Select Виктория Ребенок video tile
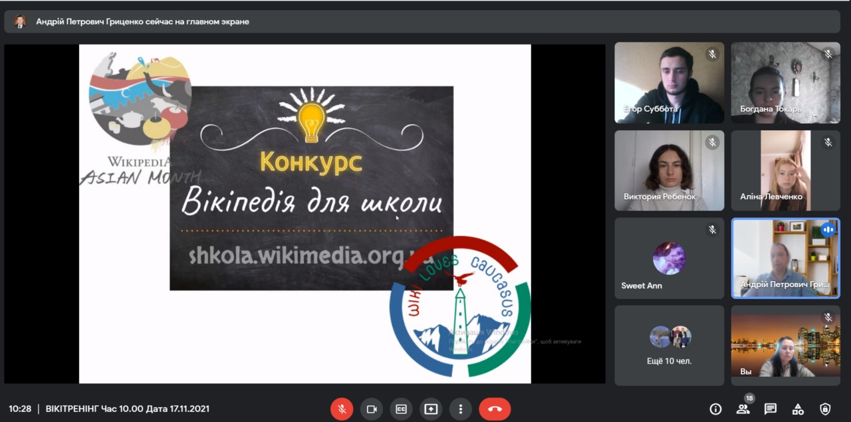The width and height of the screenshot is (851, 422). tap(669, 171)
